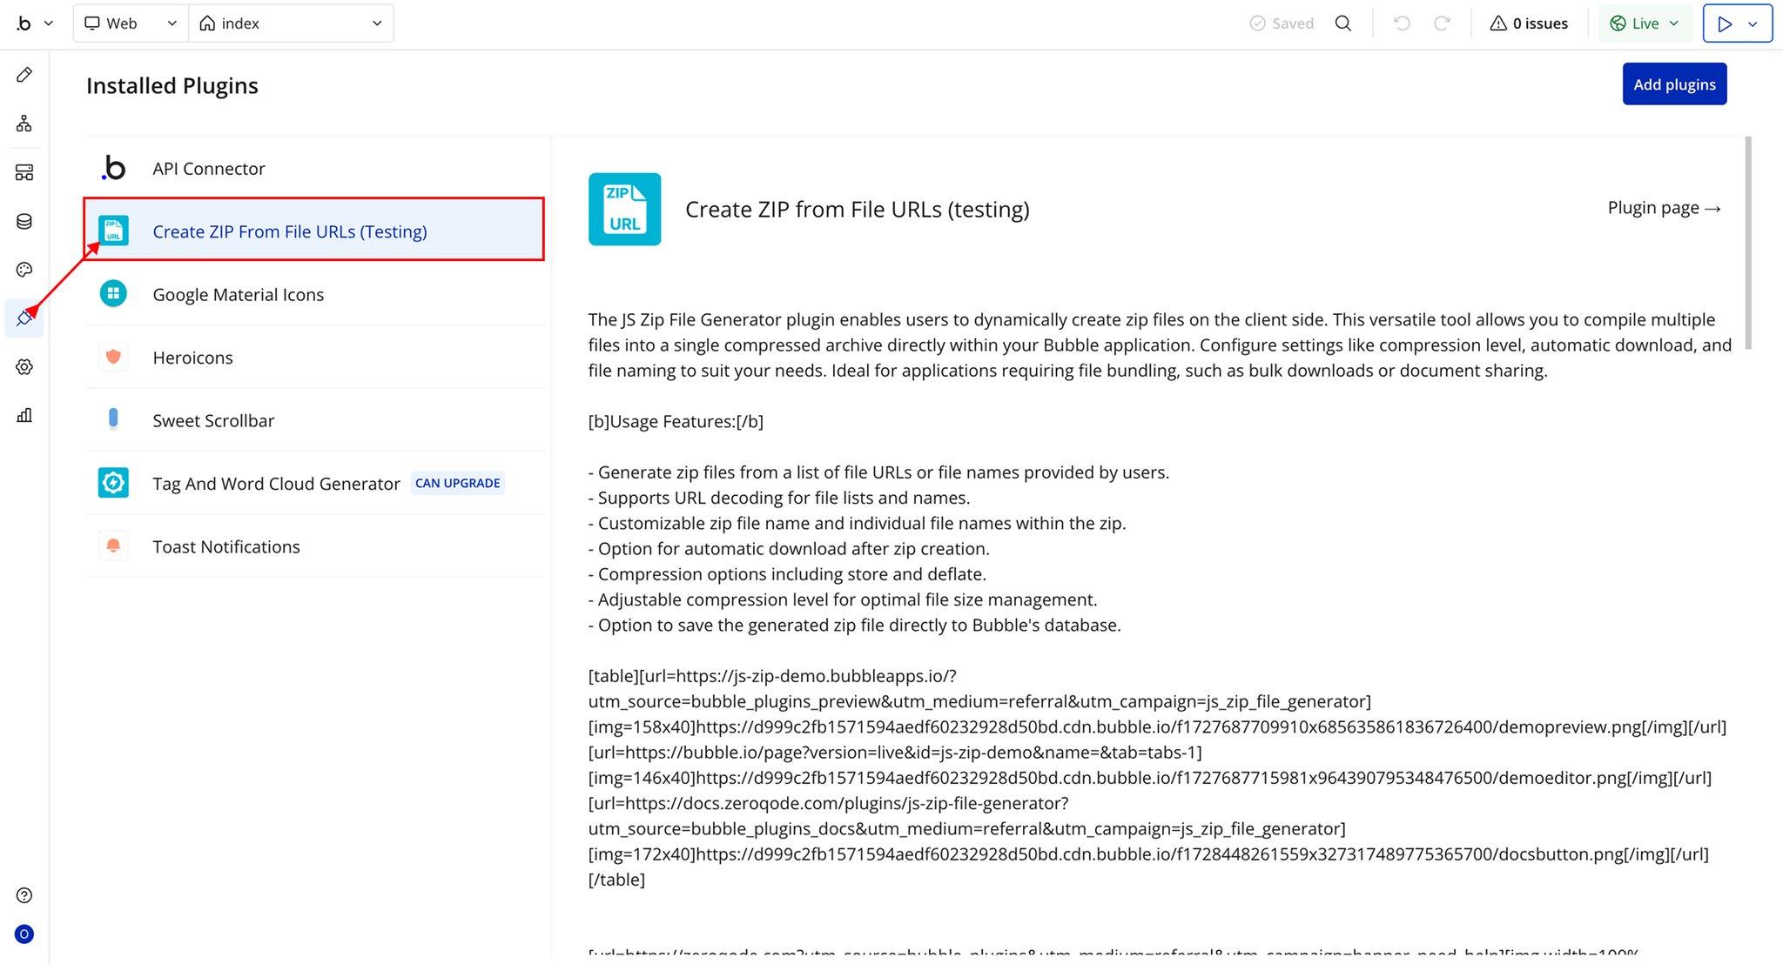The width and height of the screenshot is (1783, 964).
Task: Open the Logs chart icon in sidebar
Action: point(24,416)
